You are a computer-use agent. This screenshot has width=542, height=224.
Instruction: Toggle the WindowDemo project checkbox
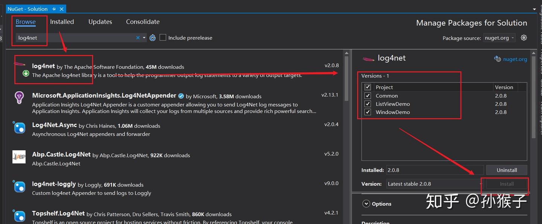[x=368, y=112]
